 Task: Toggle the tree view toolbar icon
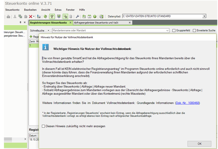(52, 17)
